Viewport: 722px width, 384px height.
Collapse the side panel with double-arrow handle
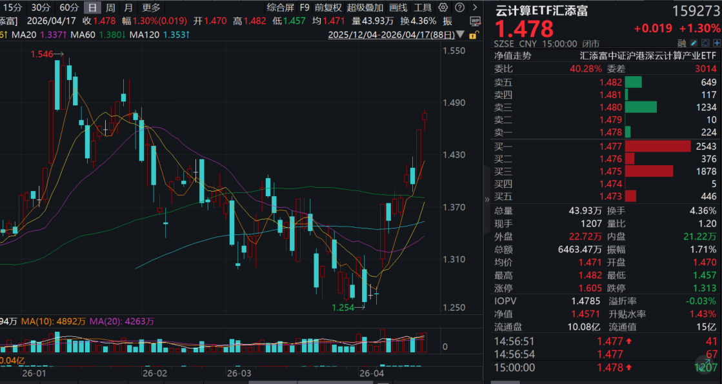click(x=487, y=200)
